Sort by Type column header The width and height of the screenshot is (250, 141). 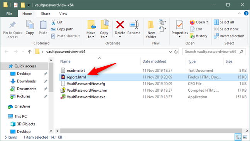tap(192, 61)
